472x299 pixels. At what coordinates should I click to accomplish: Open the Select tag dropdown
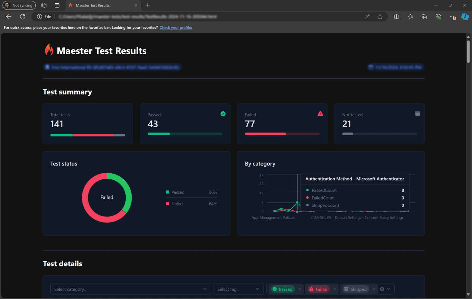(238, 289)
